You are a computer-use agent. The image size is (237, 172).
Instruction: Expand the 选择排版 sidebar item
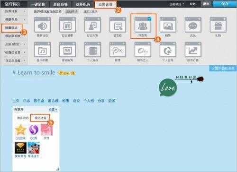[x=15, y=11]
